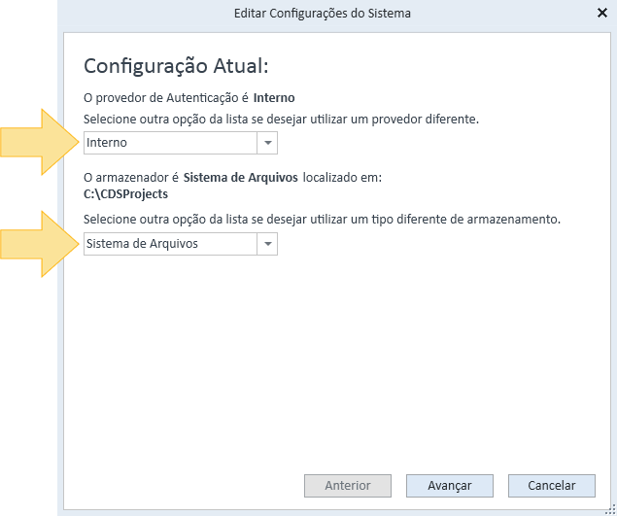Expand the authentication provider dropdown arrow
The image size is (617, 516).
[x=267, y=143]
